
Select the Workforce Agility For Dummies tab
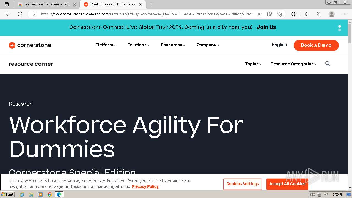click(x=113, y=4)
